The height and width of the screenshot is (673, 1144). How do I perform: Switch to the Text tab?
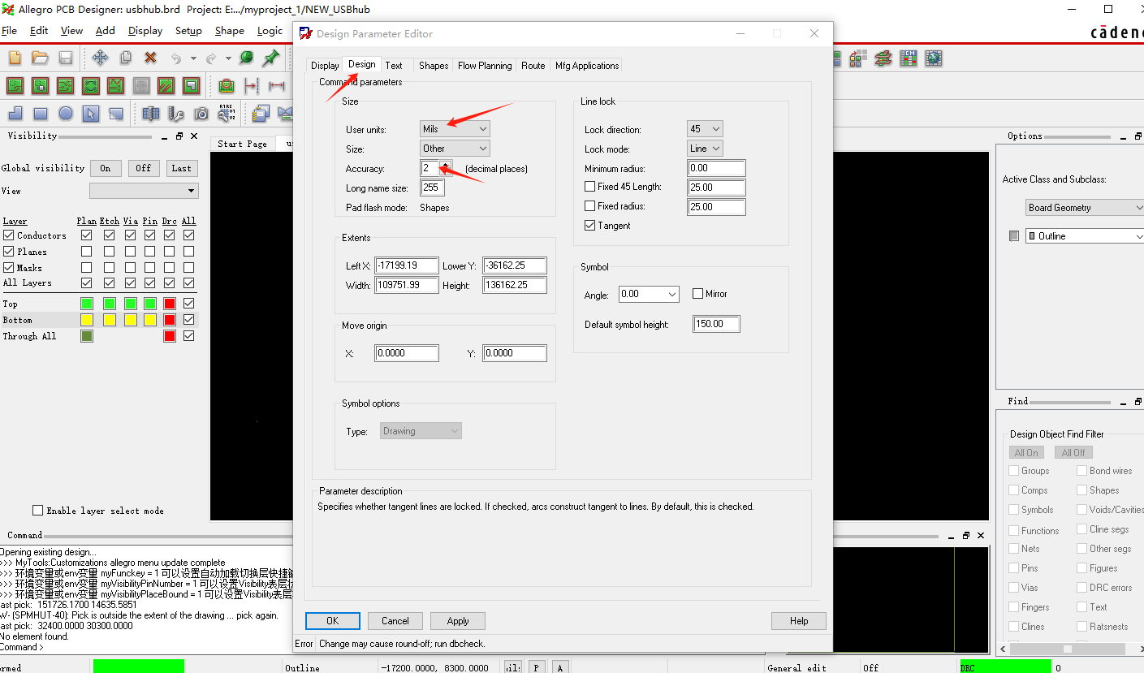coord(394,66)
